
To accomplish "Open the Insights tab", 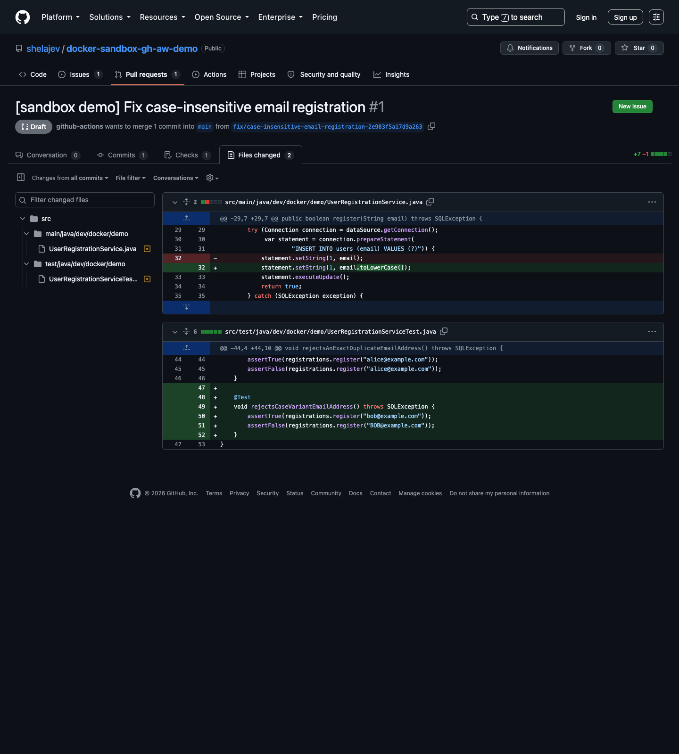I will click(x=391, y=74).
